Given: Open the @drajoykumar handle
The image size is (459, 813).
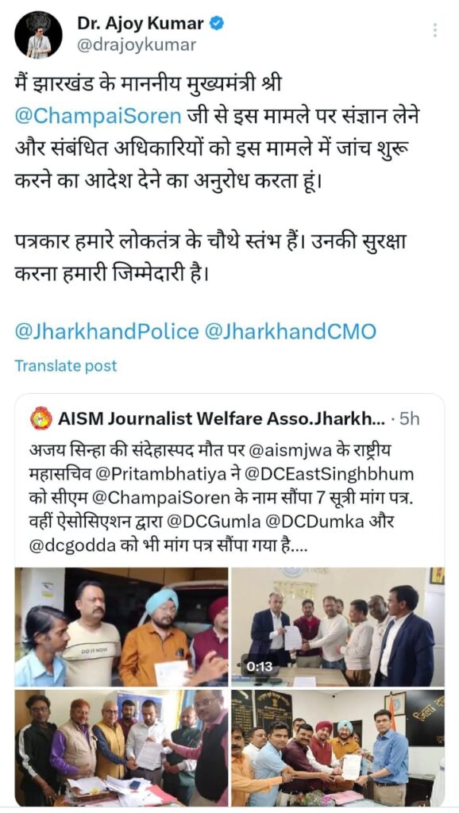Looking at the screenshot, I should 137,45.
